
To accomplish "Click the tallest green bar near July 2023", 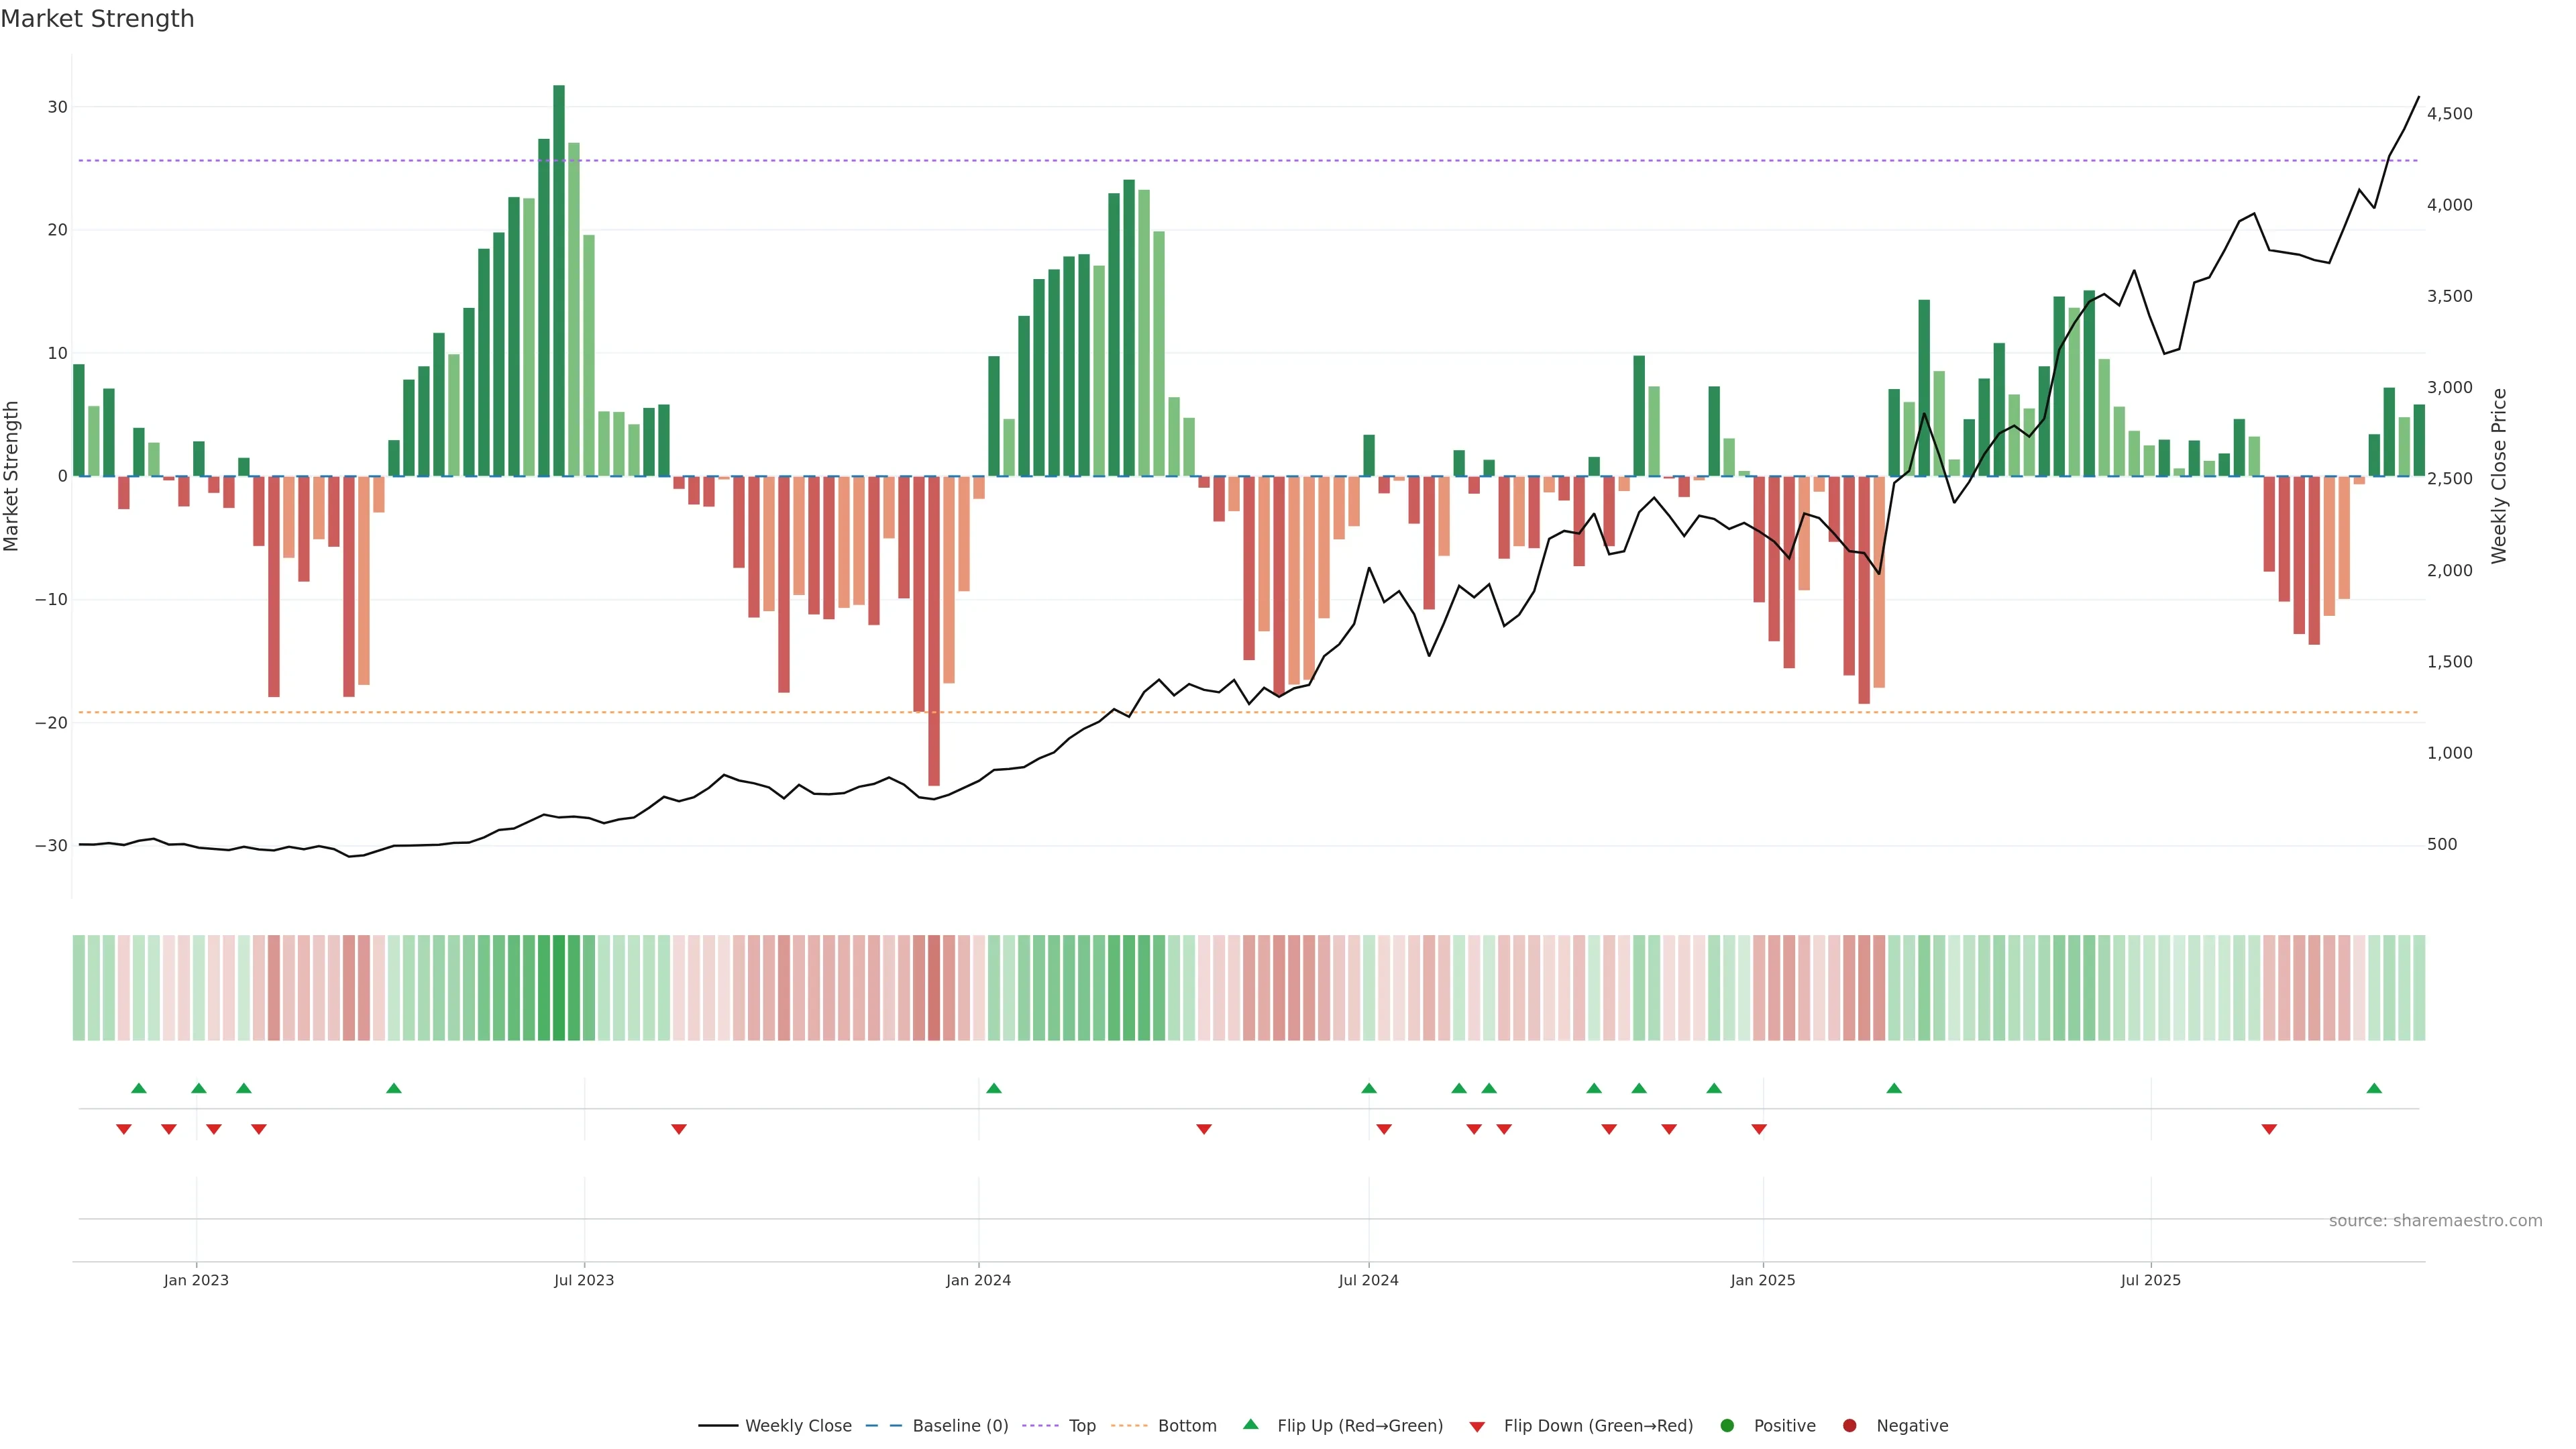I will coord(559,280).
